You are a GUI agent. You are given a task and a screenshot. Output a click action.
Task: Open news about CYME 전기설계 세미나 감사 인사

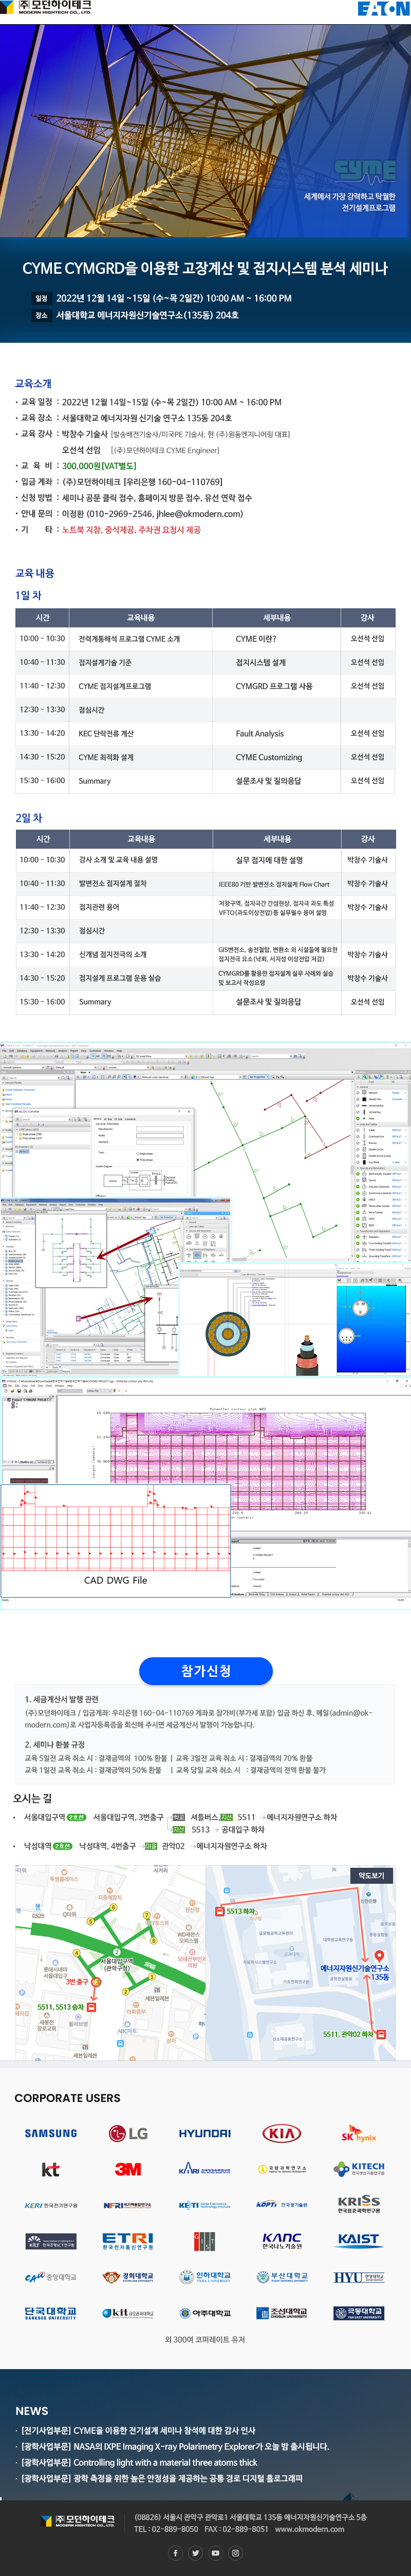point(138,2430)
